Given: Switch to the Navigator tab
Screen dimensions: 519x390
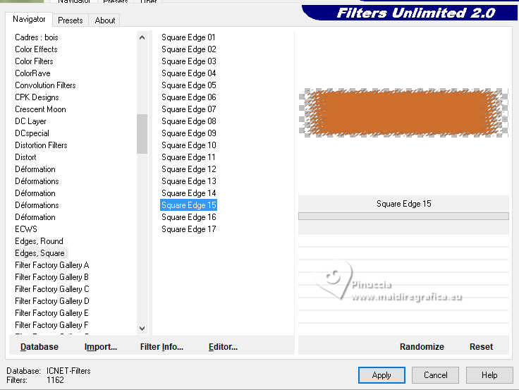Looking at the screenshot, I should point(29,19).
